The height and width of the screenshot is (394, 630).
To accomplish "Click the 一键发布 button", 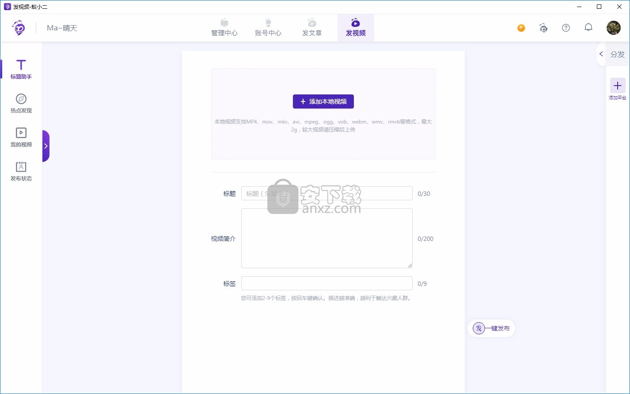I will (491, 328).
